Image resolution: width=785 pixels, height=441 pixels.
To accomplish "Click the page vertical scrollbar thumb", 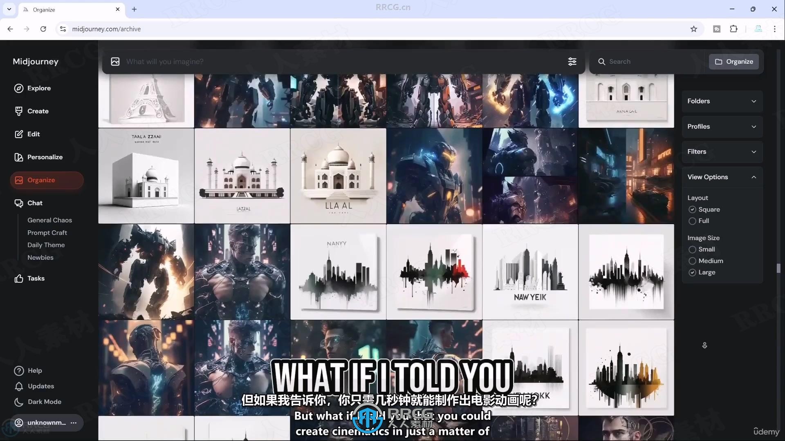I will click(x=778, y=268).
